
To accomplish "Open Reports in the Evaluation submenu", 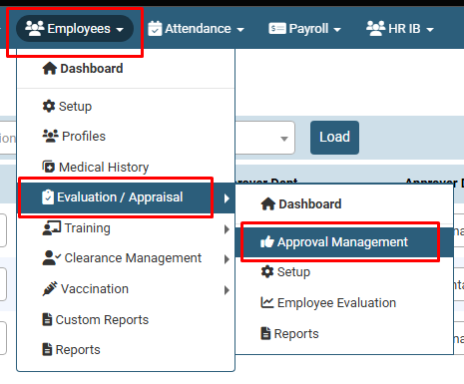I will click(344, 334).
